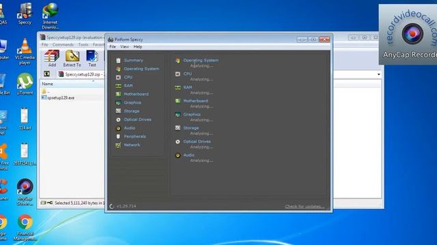Open the View menu in Speccy
Viewport: 437px width, 245px height.
pos(124,47)
